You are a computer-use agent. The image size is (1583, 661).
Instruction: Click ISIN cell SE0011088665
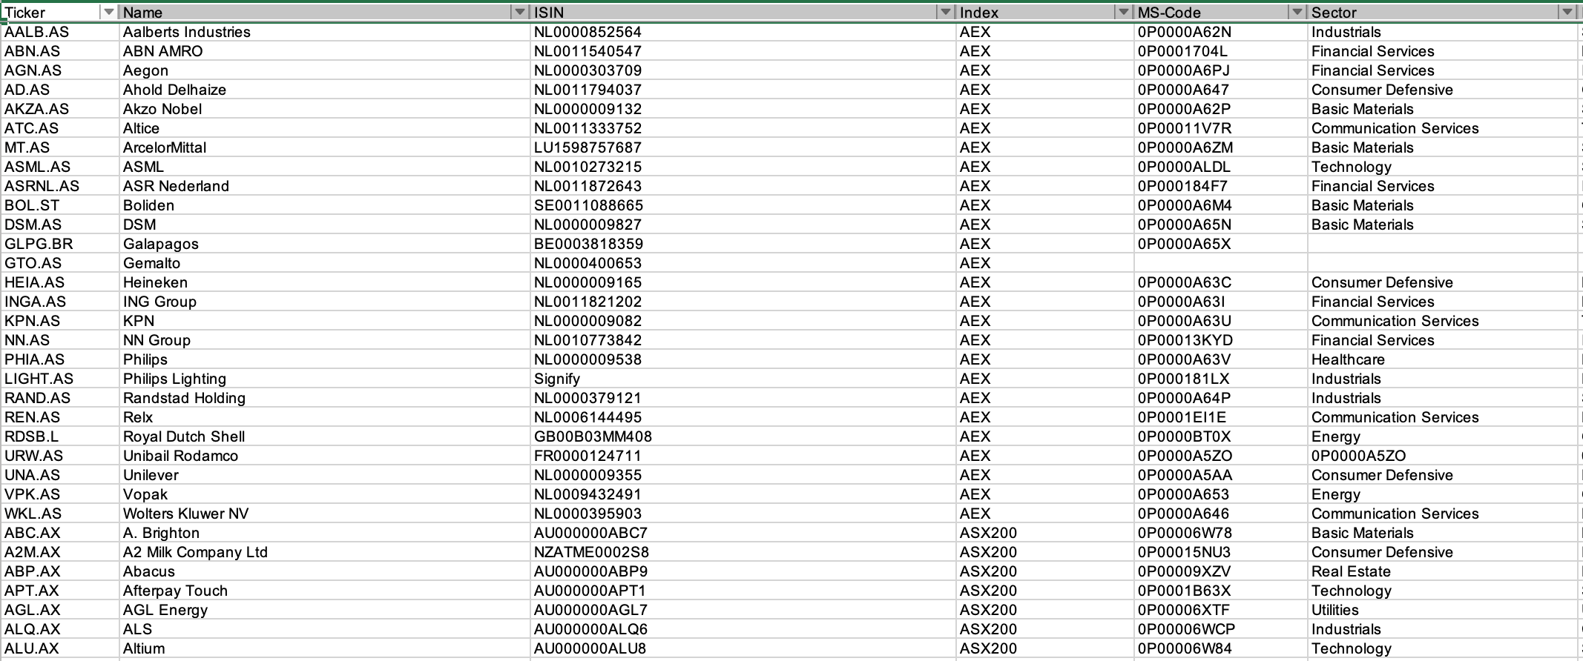pos(743,205)
